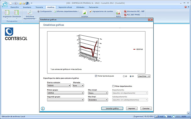Expand Informes departamentales menu
Screen dimensions: 191x119
(66, 11)
